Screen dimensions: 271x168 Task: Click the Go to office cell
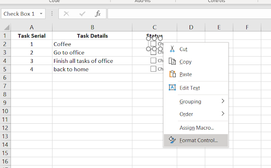point(92,52)
